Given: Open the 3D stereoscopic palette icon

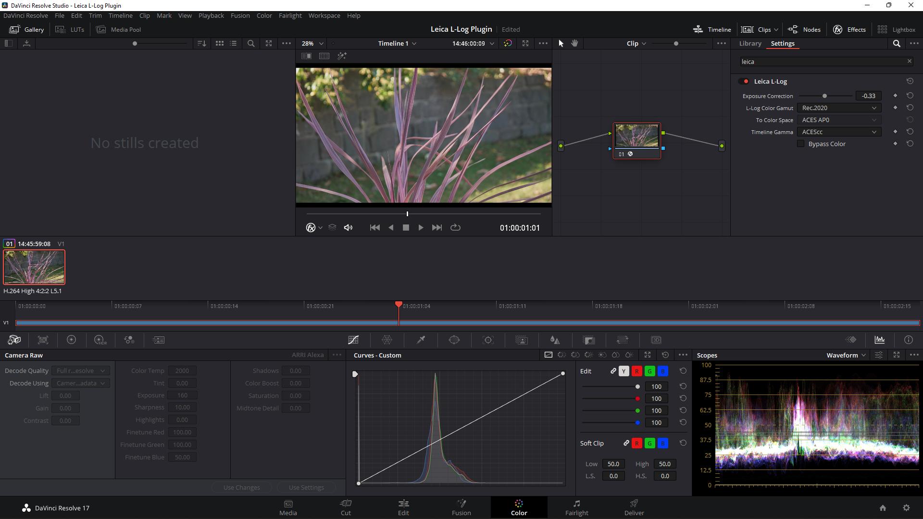Looking at the screenshot, I should (656, 340).
